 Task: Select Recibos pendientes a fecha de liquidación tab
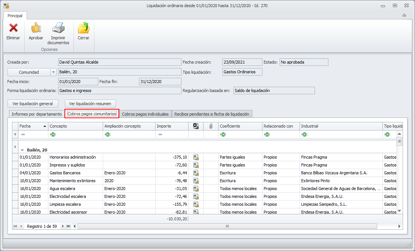click(212, 114)
